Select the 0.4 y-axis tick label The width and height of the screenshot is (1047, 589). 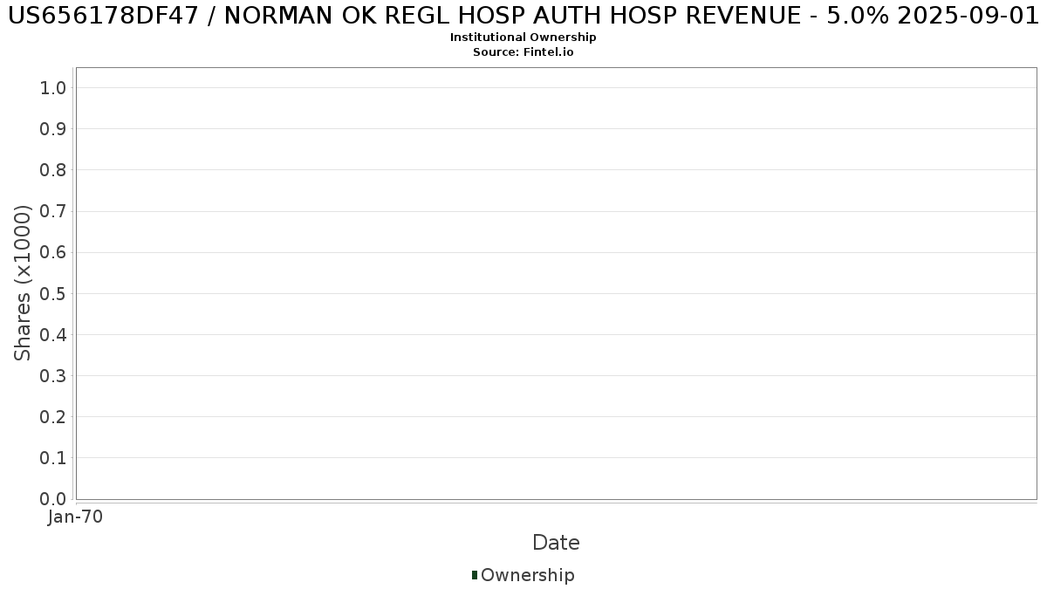click(53, 334)
